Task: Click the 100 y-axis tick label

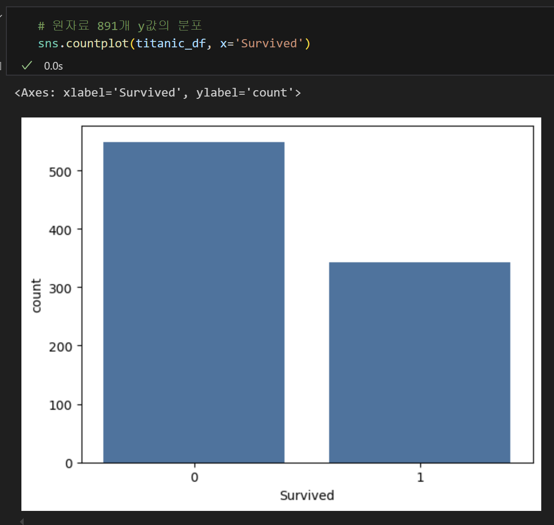Action: [x=60, y=405]
